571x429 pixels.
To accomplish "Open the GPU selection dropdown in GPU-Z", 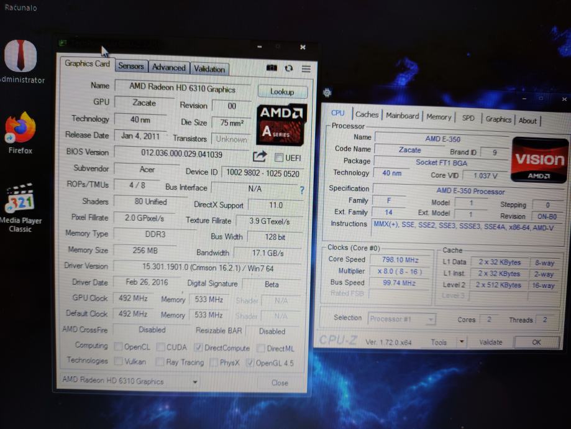I will (130, 381).
